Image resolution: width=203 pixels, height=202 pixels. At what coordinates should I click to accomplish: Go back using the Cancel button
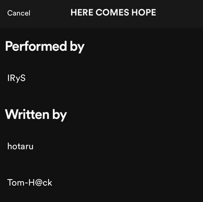[19, 13]
